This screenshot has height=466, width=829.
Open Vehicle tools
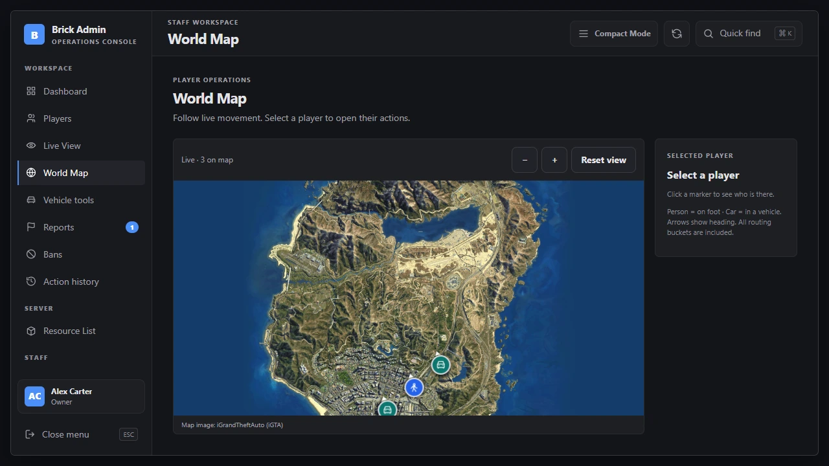(x=82, y=200)
